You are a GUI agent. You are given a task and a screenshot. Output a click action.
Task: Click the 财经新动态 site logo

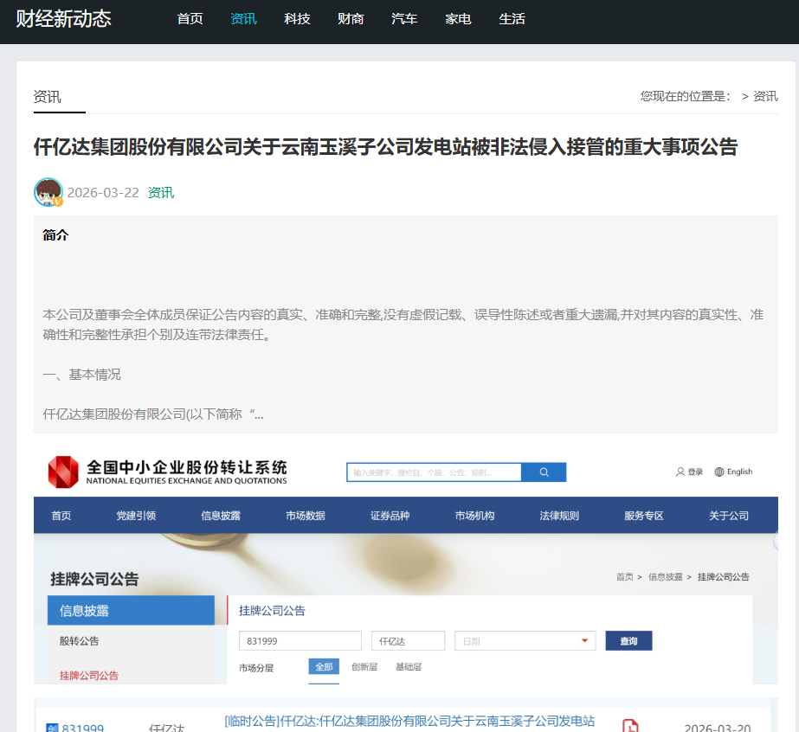[x=63, y=19]
